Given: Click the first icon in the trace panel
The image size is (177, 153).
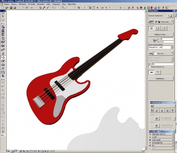Looking at the screenshot, I should point(152,106).
